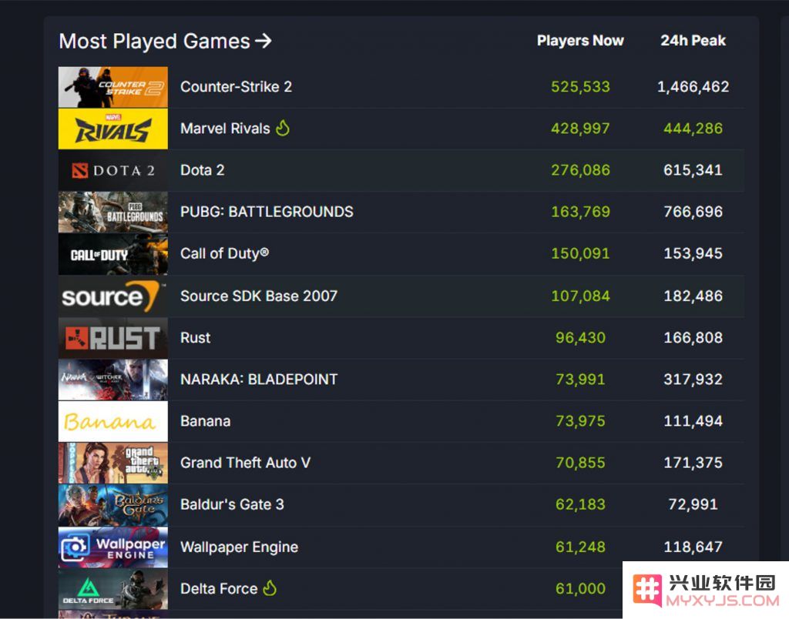Select the player count 70,855

(x=580, y=463)
